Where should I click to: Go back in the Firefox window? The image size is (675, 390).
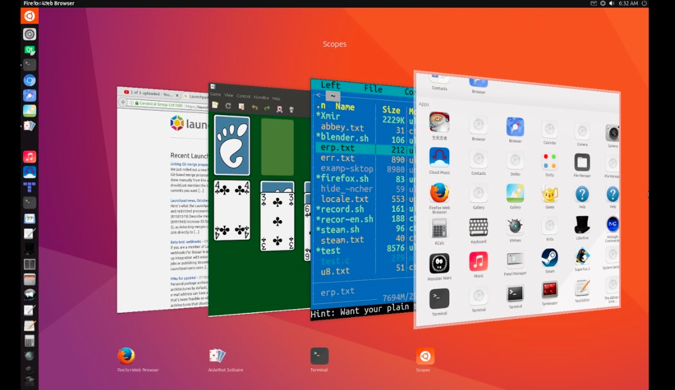click(x=123, y=102)
